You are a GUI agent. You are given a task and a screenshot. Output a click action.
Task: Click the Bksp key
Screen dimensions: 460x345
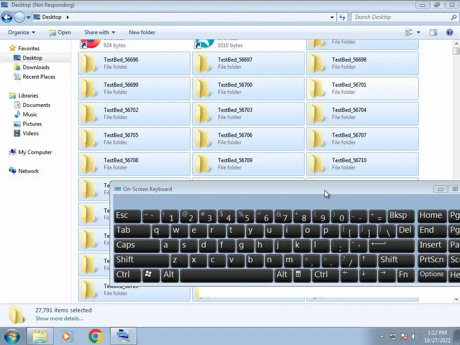(401, 216)
